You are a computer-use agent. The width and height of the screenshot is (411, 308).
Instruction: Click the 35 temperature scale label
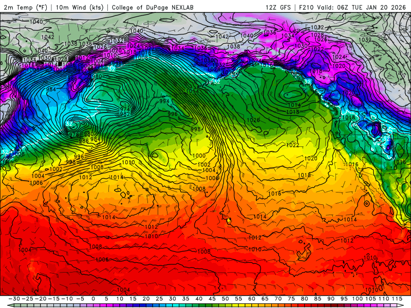(185, 299)
